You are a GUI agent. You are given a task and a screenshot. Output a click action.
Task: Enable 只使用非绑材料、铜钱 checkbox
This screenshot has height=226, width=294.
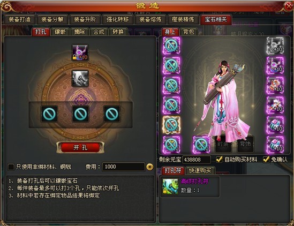pyautogui.click(x=11, y=167)
